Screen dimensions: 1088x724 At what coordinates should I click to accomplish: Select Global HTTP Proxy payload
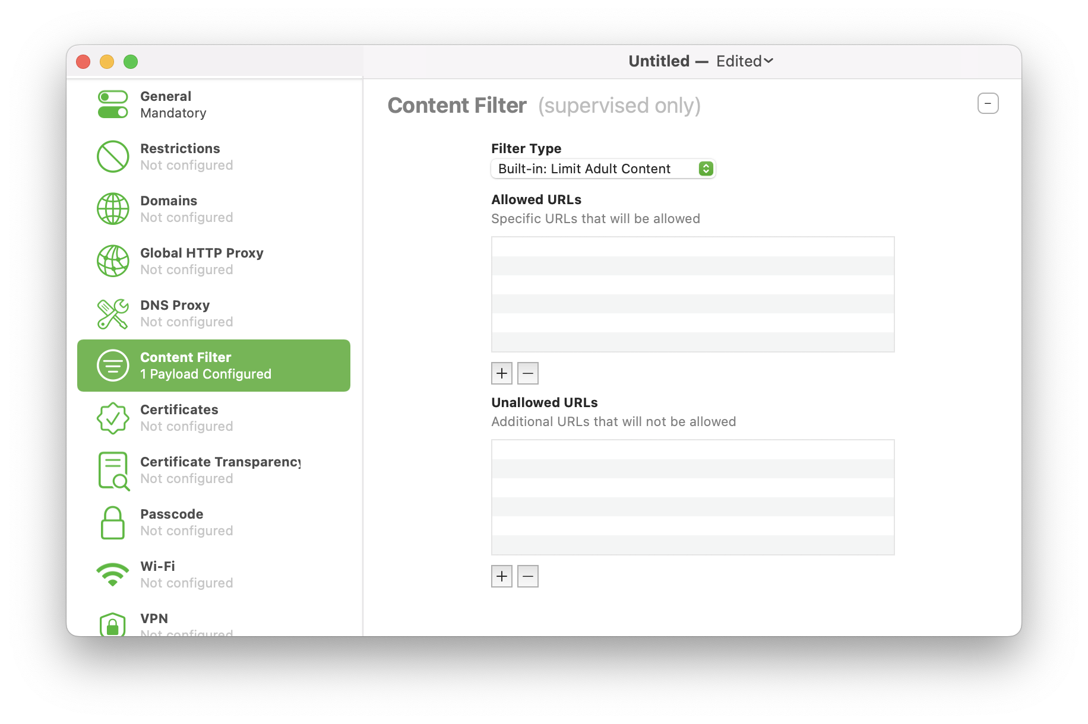click(x=214, y=261)
